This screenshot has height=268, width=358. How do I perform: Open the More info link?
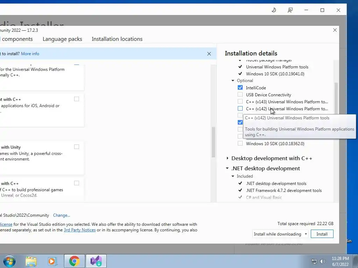pos(30,54)
